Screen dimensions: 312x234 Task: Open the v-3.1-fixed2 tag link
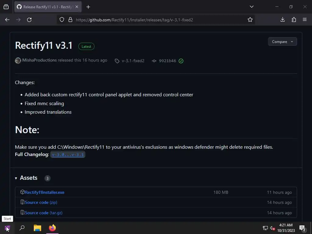tap(133, 61)
